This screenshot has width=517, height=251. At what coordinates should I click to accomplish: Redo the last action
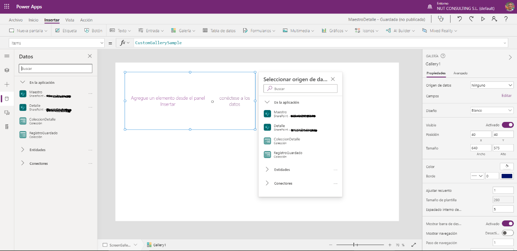pos(471,19)
